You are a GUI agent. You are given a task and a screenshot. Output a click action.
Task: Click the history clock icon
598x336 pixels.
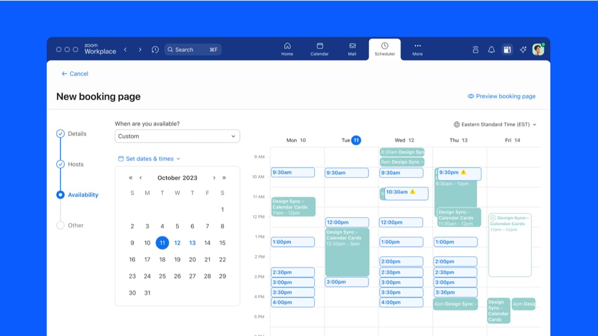click(x=155, y=49)
